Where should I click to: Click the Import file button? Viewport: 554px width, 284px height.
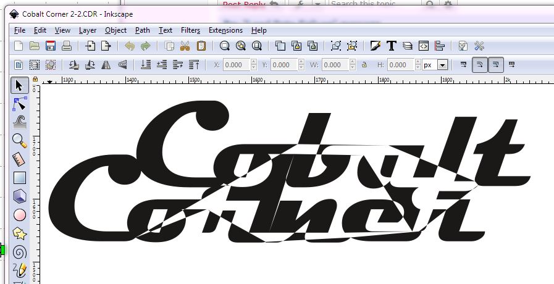(x=91, y=46)
